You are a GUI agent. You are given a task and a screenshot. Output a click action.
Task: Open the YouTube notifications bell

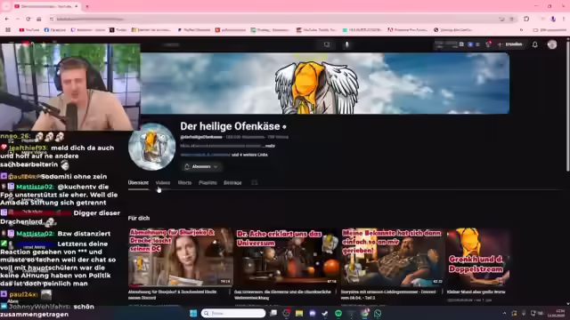(534, 44)
